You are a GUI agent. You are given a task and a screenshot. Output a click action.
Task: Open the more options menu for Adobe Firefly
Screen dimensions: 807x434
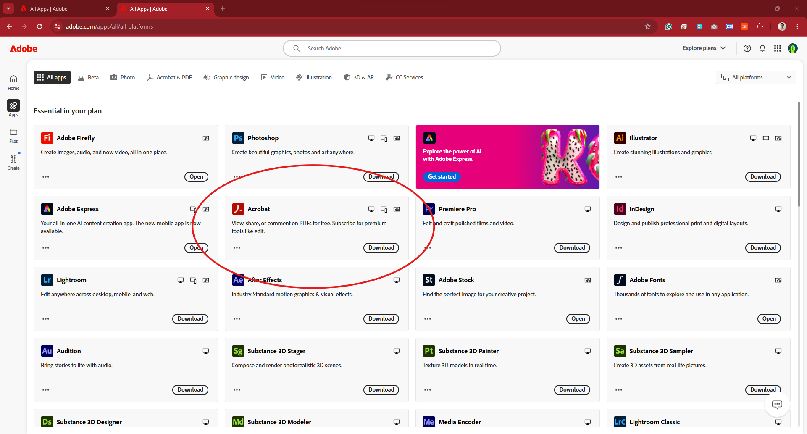point(46,177)
